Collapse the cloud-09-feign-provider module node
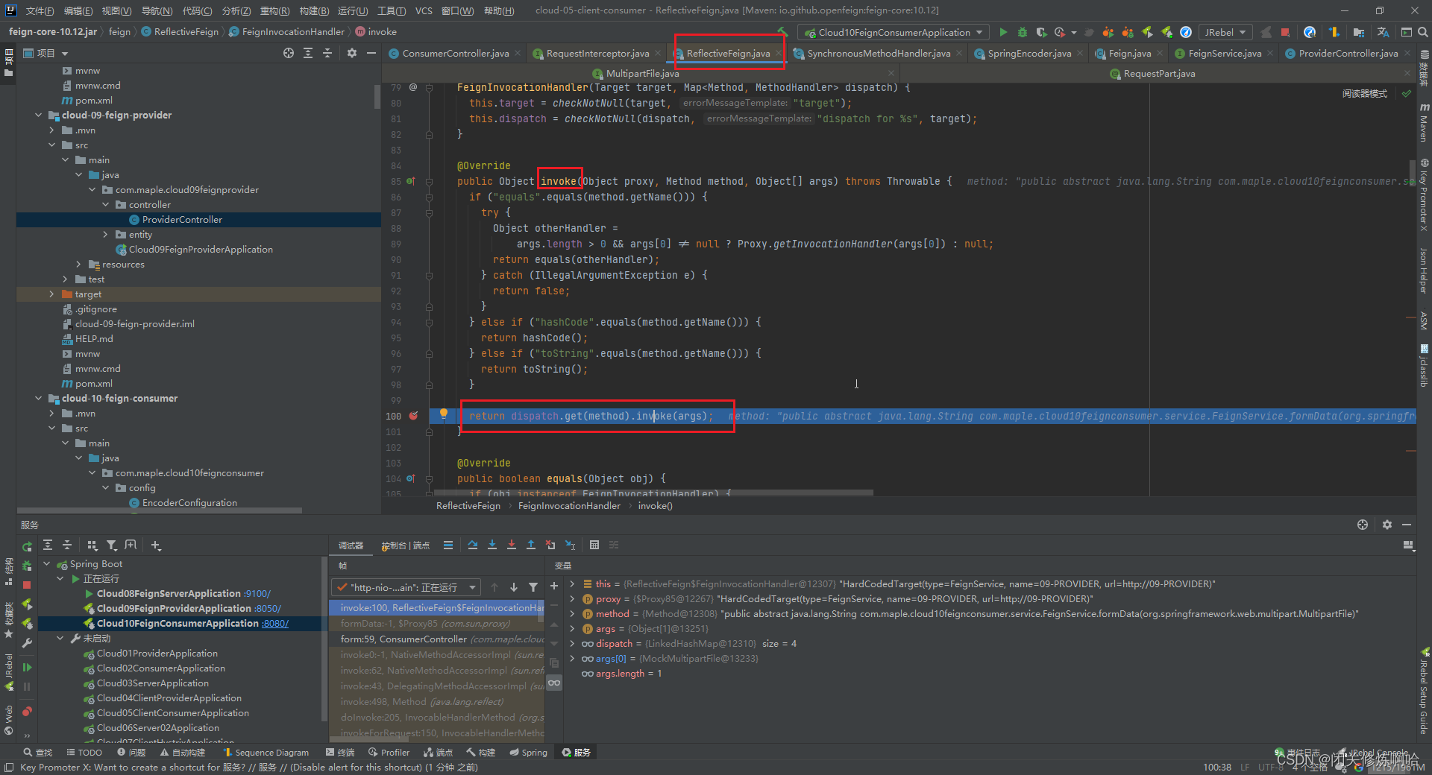 [x=39, y=116]
